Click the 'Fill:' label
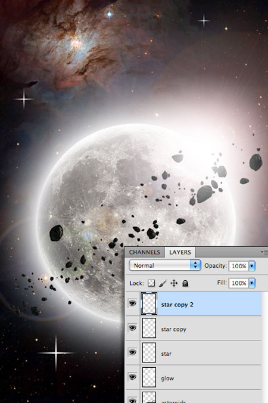The height and width of the screenshot is (403, 268). (222, 283)
